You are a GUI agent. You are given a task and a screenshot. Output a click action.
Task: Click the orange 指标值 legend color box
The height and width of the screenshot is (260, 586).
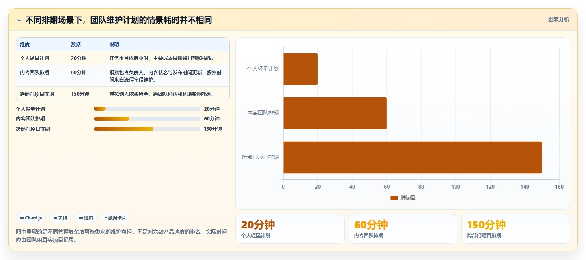(394, 198)
